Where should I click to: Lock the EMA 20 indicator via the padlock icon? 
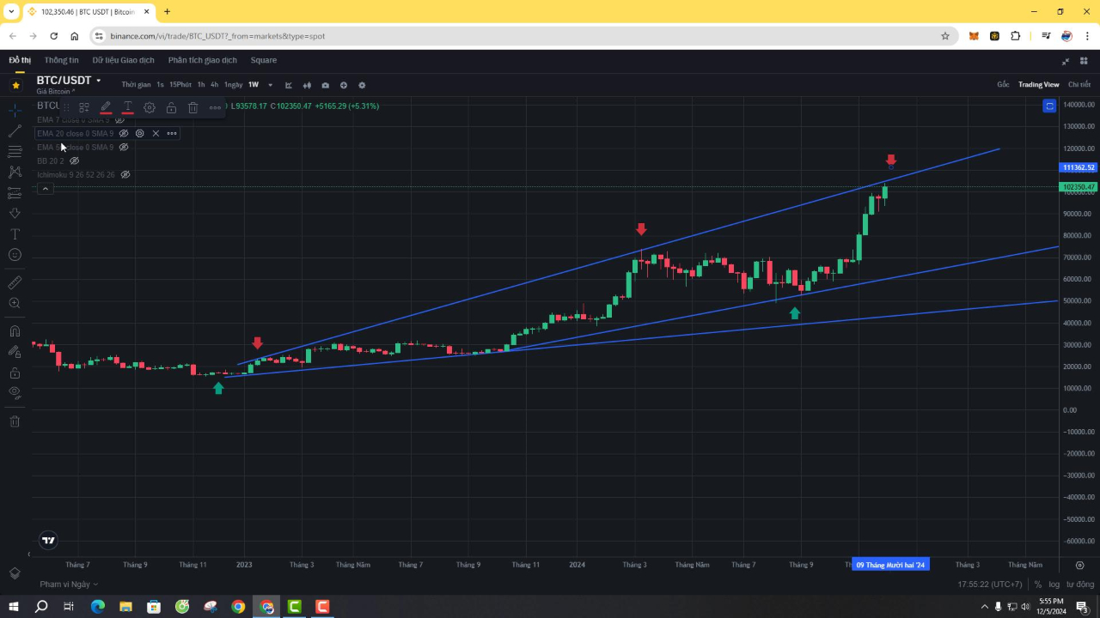click(x=171, y=106)
